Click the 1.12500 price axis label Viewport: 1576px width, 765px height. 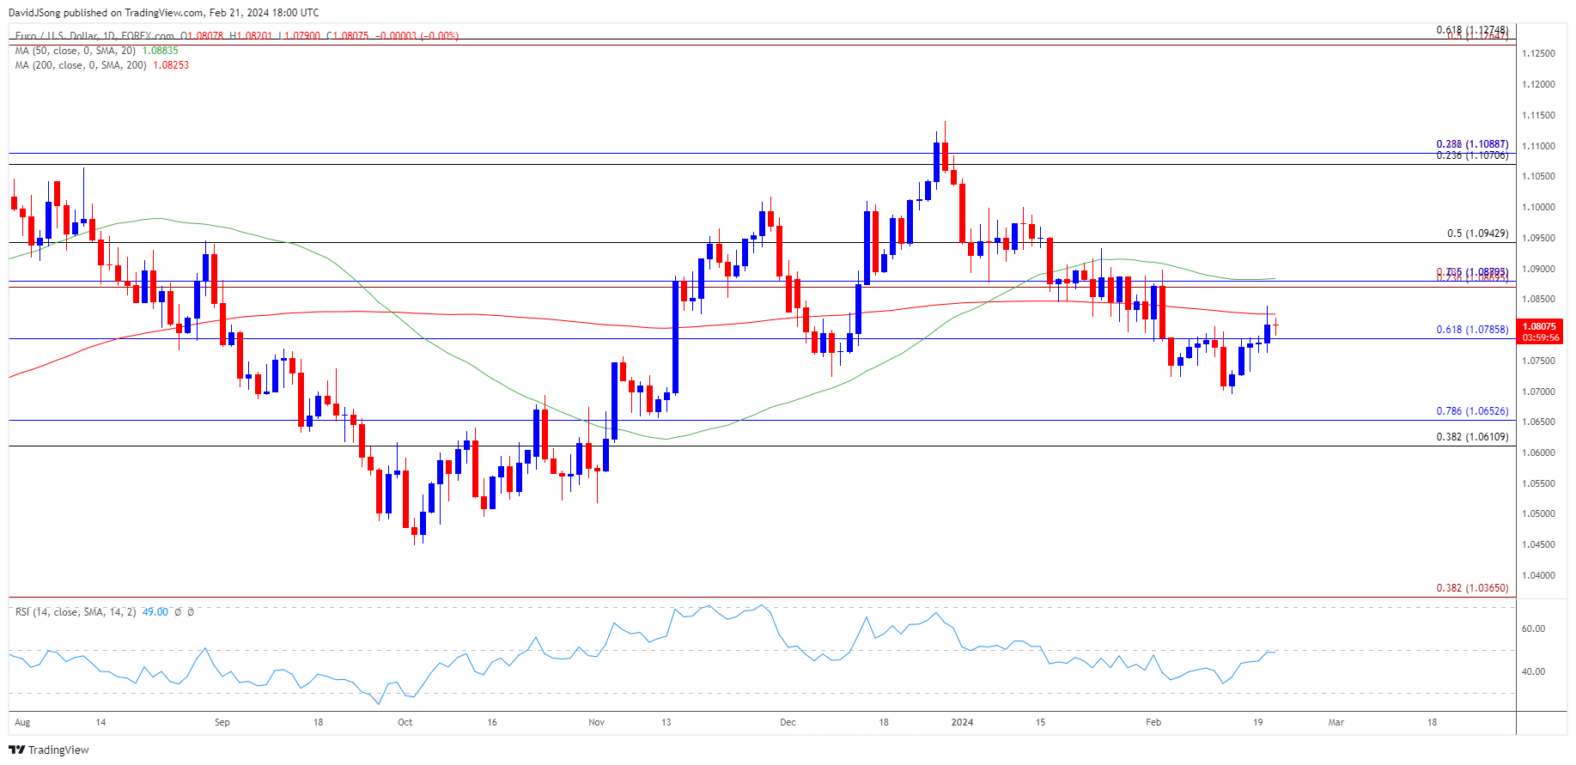pyautogui.click(x=1538, y=53)
